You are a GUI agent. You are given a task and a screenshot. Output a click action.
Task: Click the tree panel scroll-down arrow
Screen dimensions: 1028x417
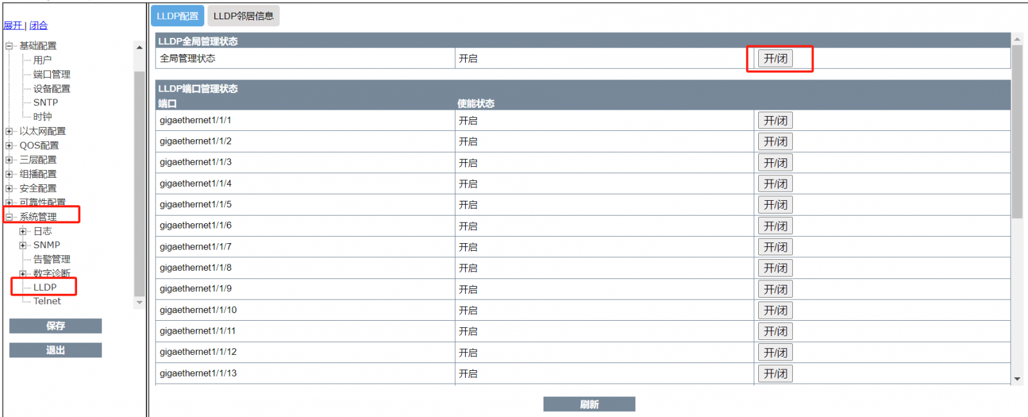coord(139,302)
